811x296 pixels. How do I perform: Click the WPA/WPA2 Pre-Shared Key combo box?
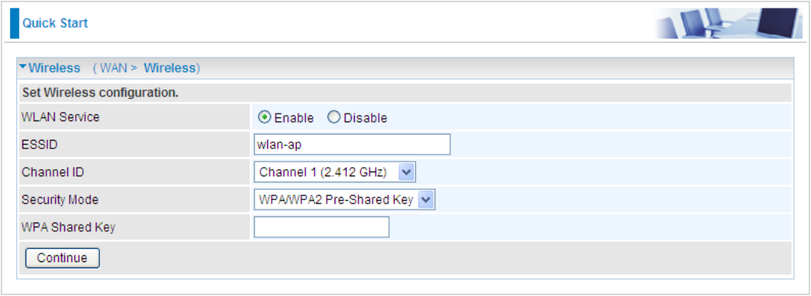(345, 200)
